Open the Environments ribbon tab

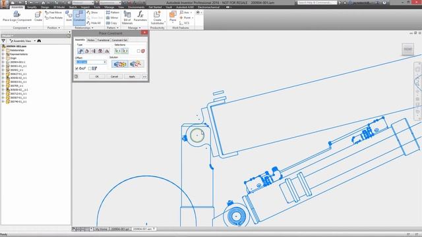[x=136, y=7]
